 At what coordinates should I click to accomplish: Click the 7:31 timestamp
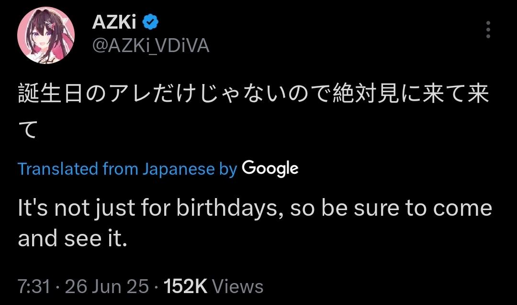point(34,286)
